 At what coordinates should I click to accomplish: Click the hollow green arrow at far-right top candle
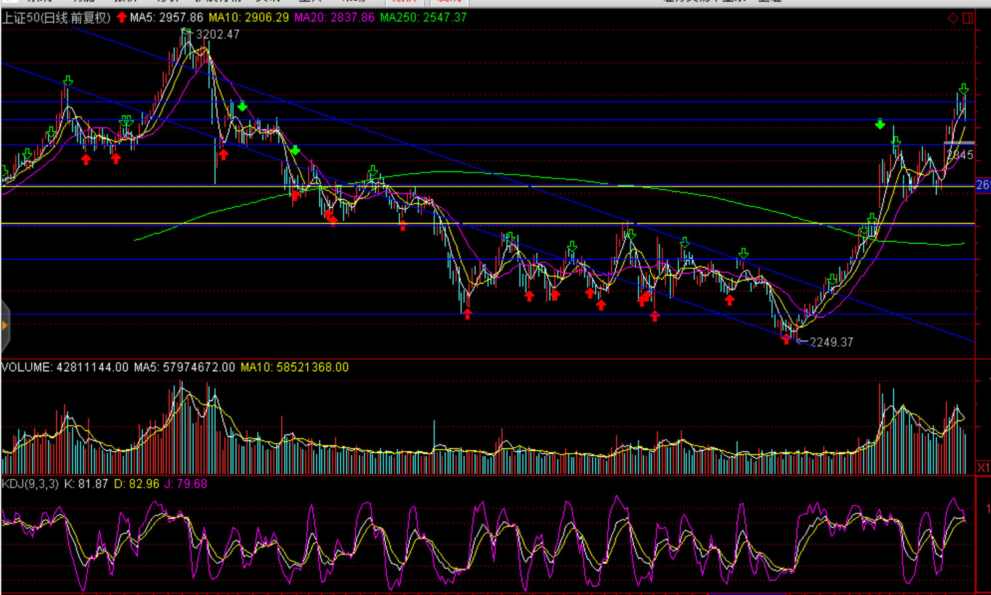963,89
